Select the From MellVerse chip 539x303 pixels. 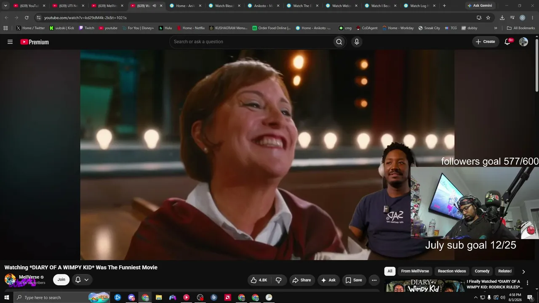point(415,271)
